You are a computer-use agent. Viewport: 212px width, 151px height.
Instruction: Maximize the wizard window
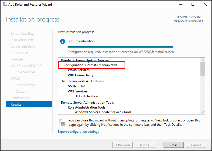(193, 5)
